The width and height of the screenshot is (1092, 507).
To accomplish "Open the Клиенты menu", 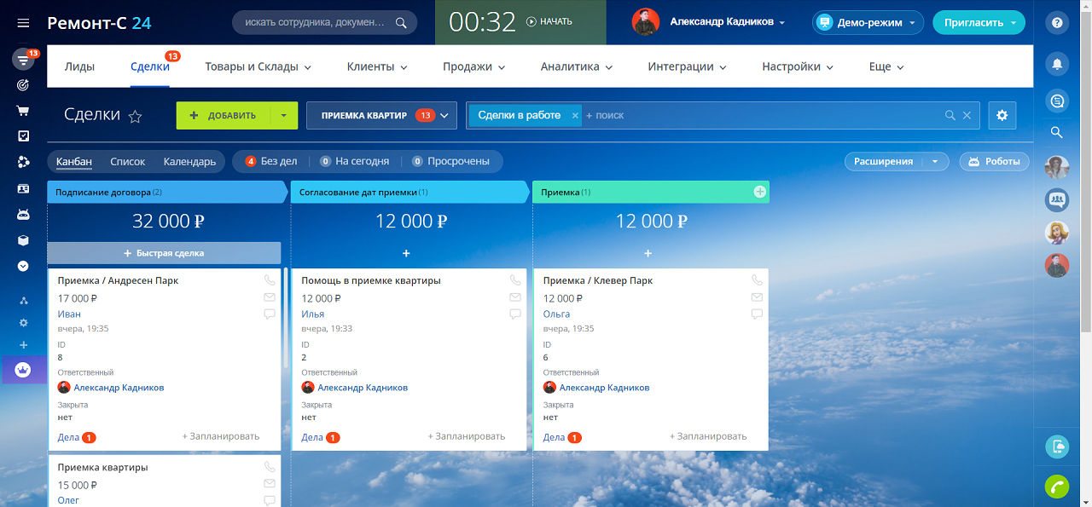I will click(x=377, y=66).
